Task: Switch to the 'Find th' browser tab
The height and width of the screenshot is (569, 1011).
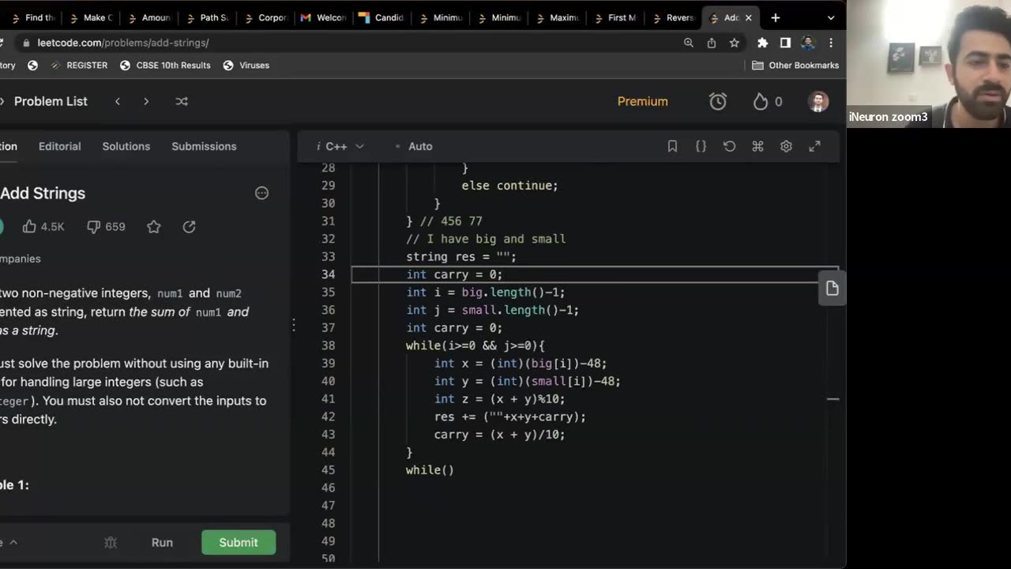Action: tap(32, 17)
